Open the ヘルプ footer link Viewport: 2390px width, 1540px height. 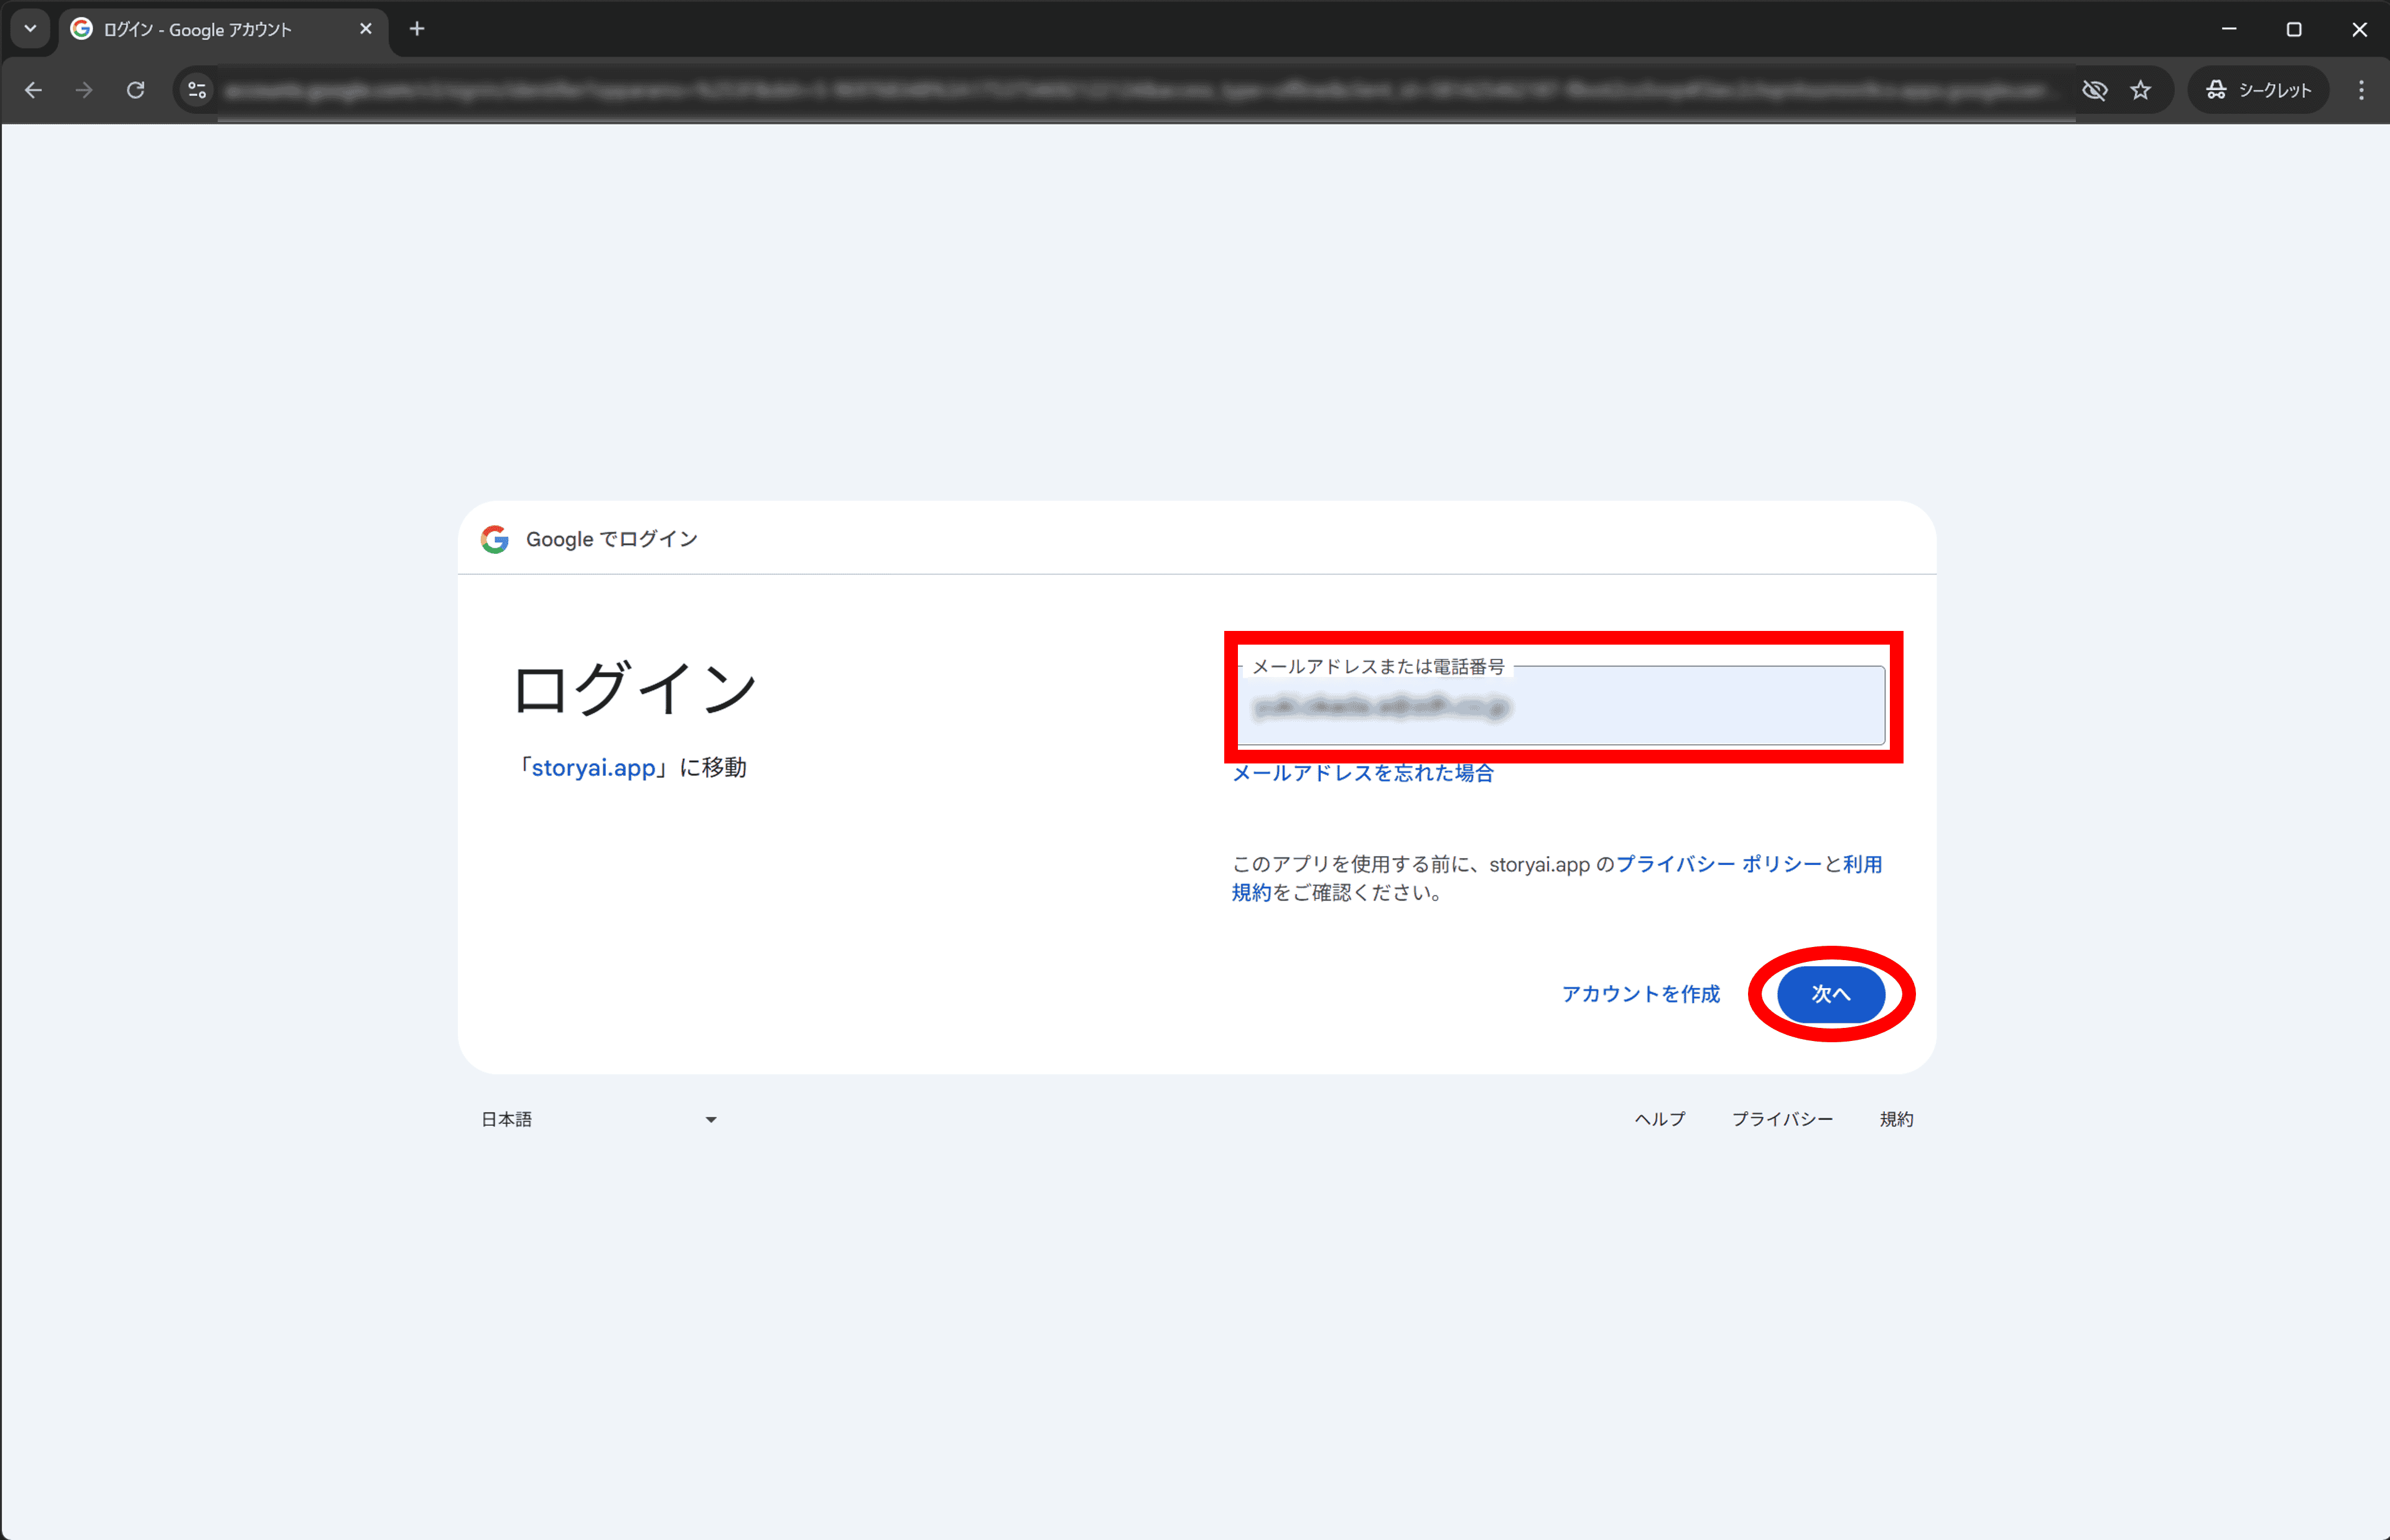(x=1659, y=1119)
